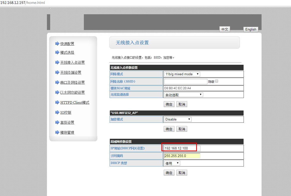291x196 pixels.
Task: Click 取消 under the encryption mode section
Action: pos(182,129)
